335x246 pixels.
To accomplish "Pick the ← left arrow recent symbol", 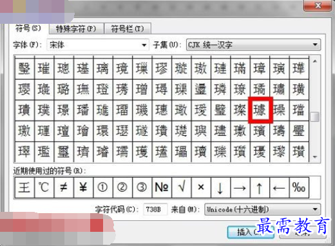I will [x=279, y=187].
